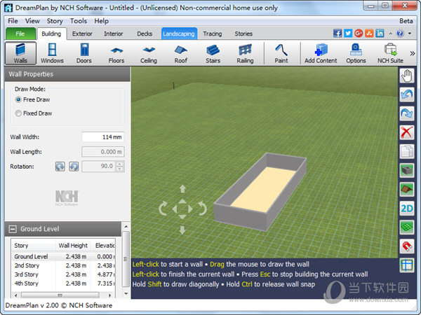Screen dimensions: 421x315
Task: Click the copy pages icon
Action: (x=407, y=151)
